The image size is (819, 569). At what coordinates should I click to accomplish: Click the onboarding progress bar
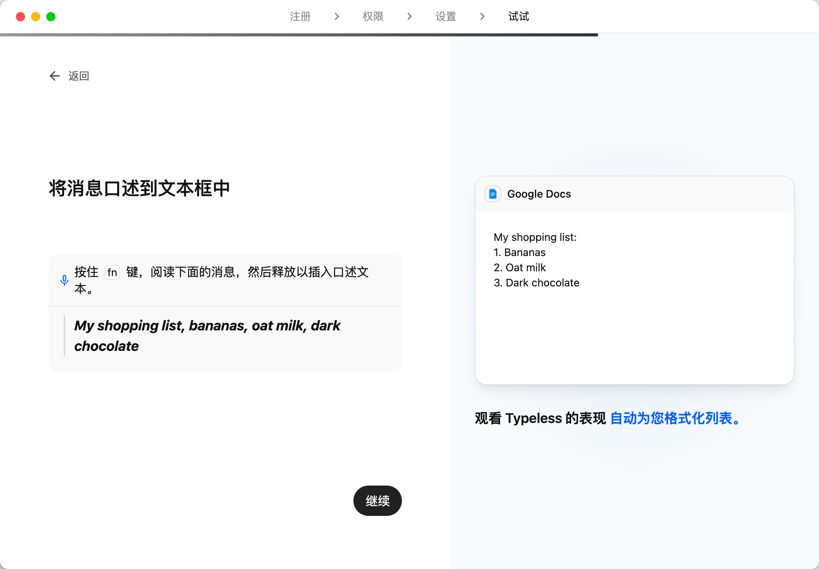299,35
